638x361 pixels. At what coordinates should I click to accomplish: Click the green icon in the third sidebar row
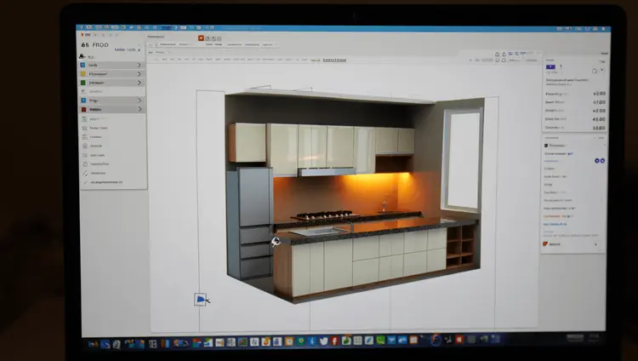click(83, 83)
